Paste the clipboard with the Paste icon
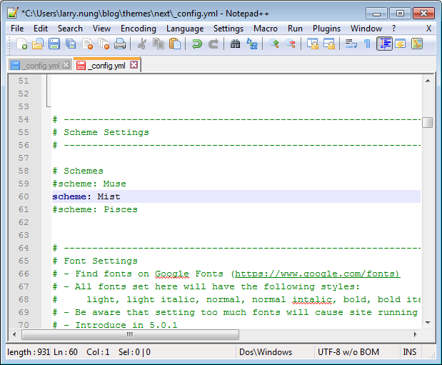 point(175,44)
